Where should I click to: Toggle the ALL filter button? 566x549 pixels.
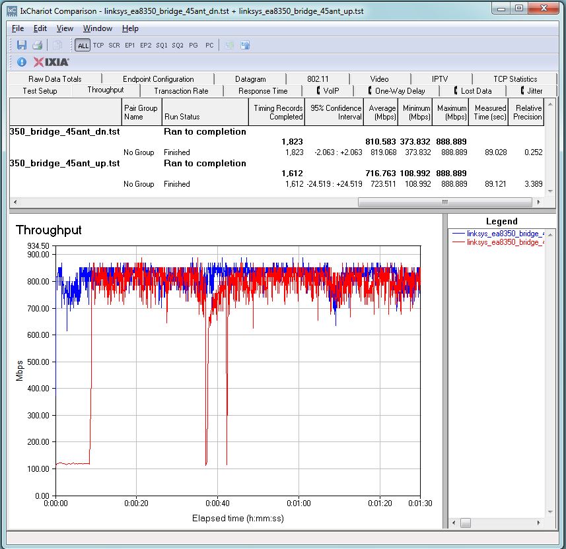click(x=83, y=46)
